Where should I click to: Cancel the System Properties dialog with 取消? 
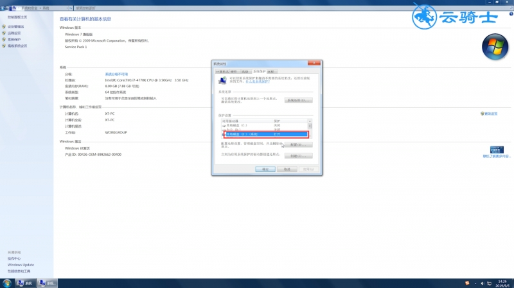(287, 169)
